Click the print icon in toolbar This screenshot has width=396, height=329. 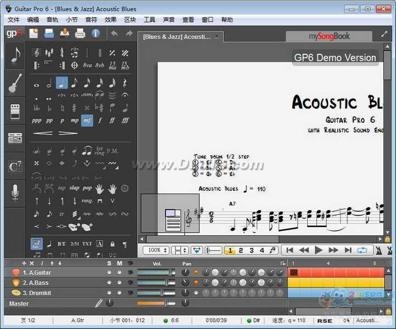(80, 33)
